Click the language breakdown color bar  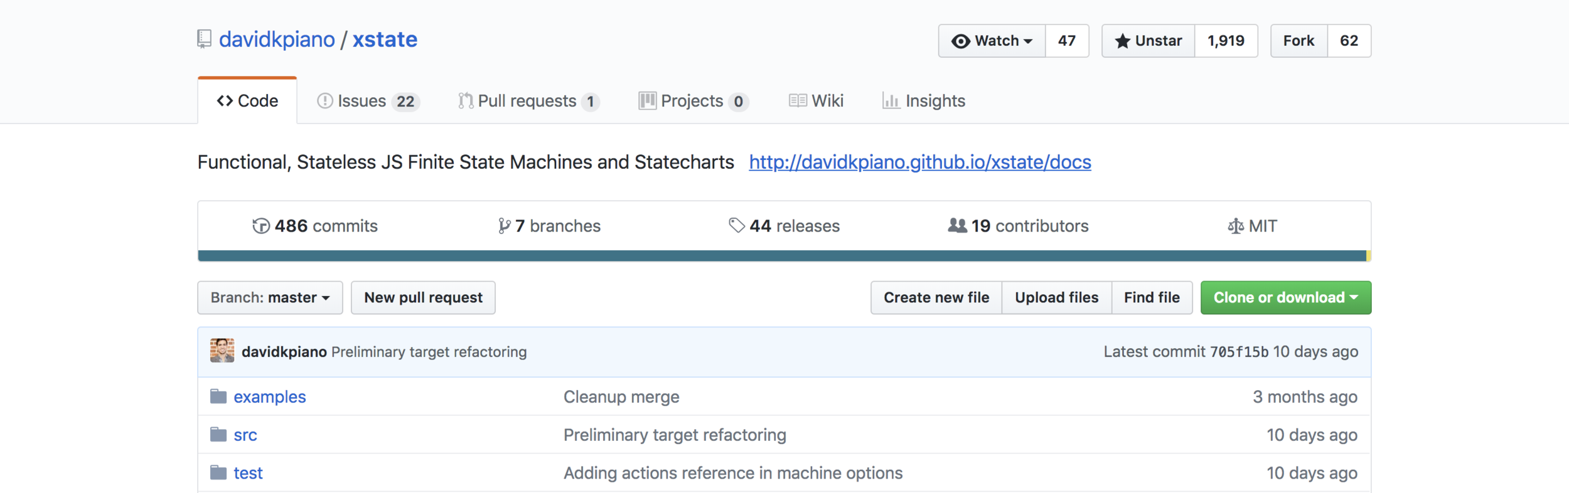781,255
